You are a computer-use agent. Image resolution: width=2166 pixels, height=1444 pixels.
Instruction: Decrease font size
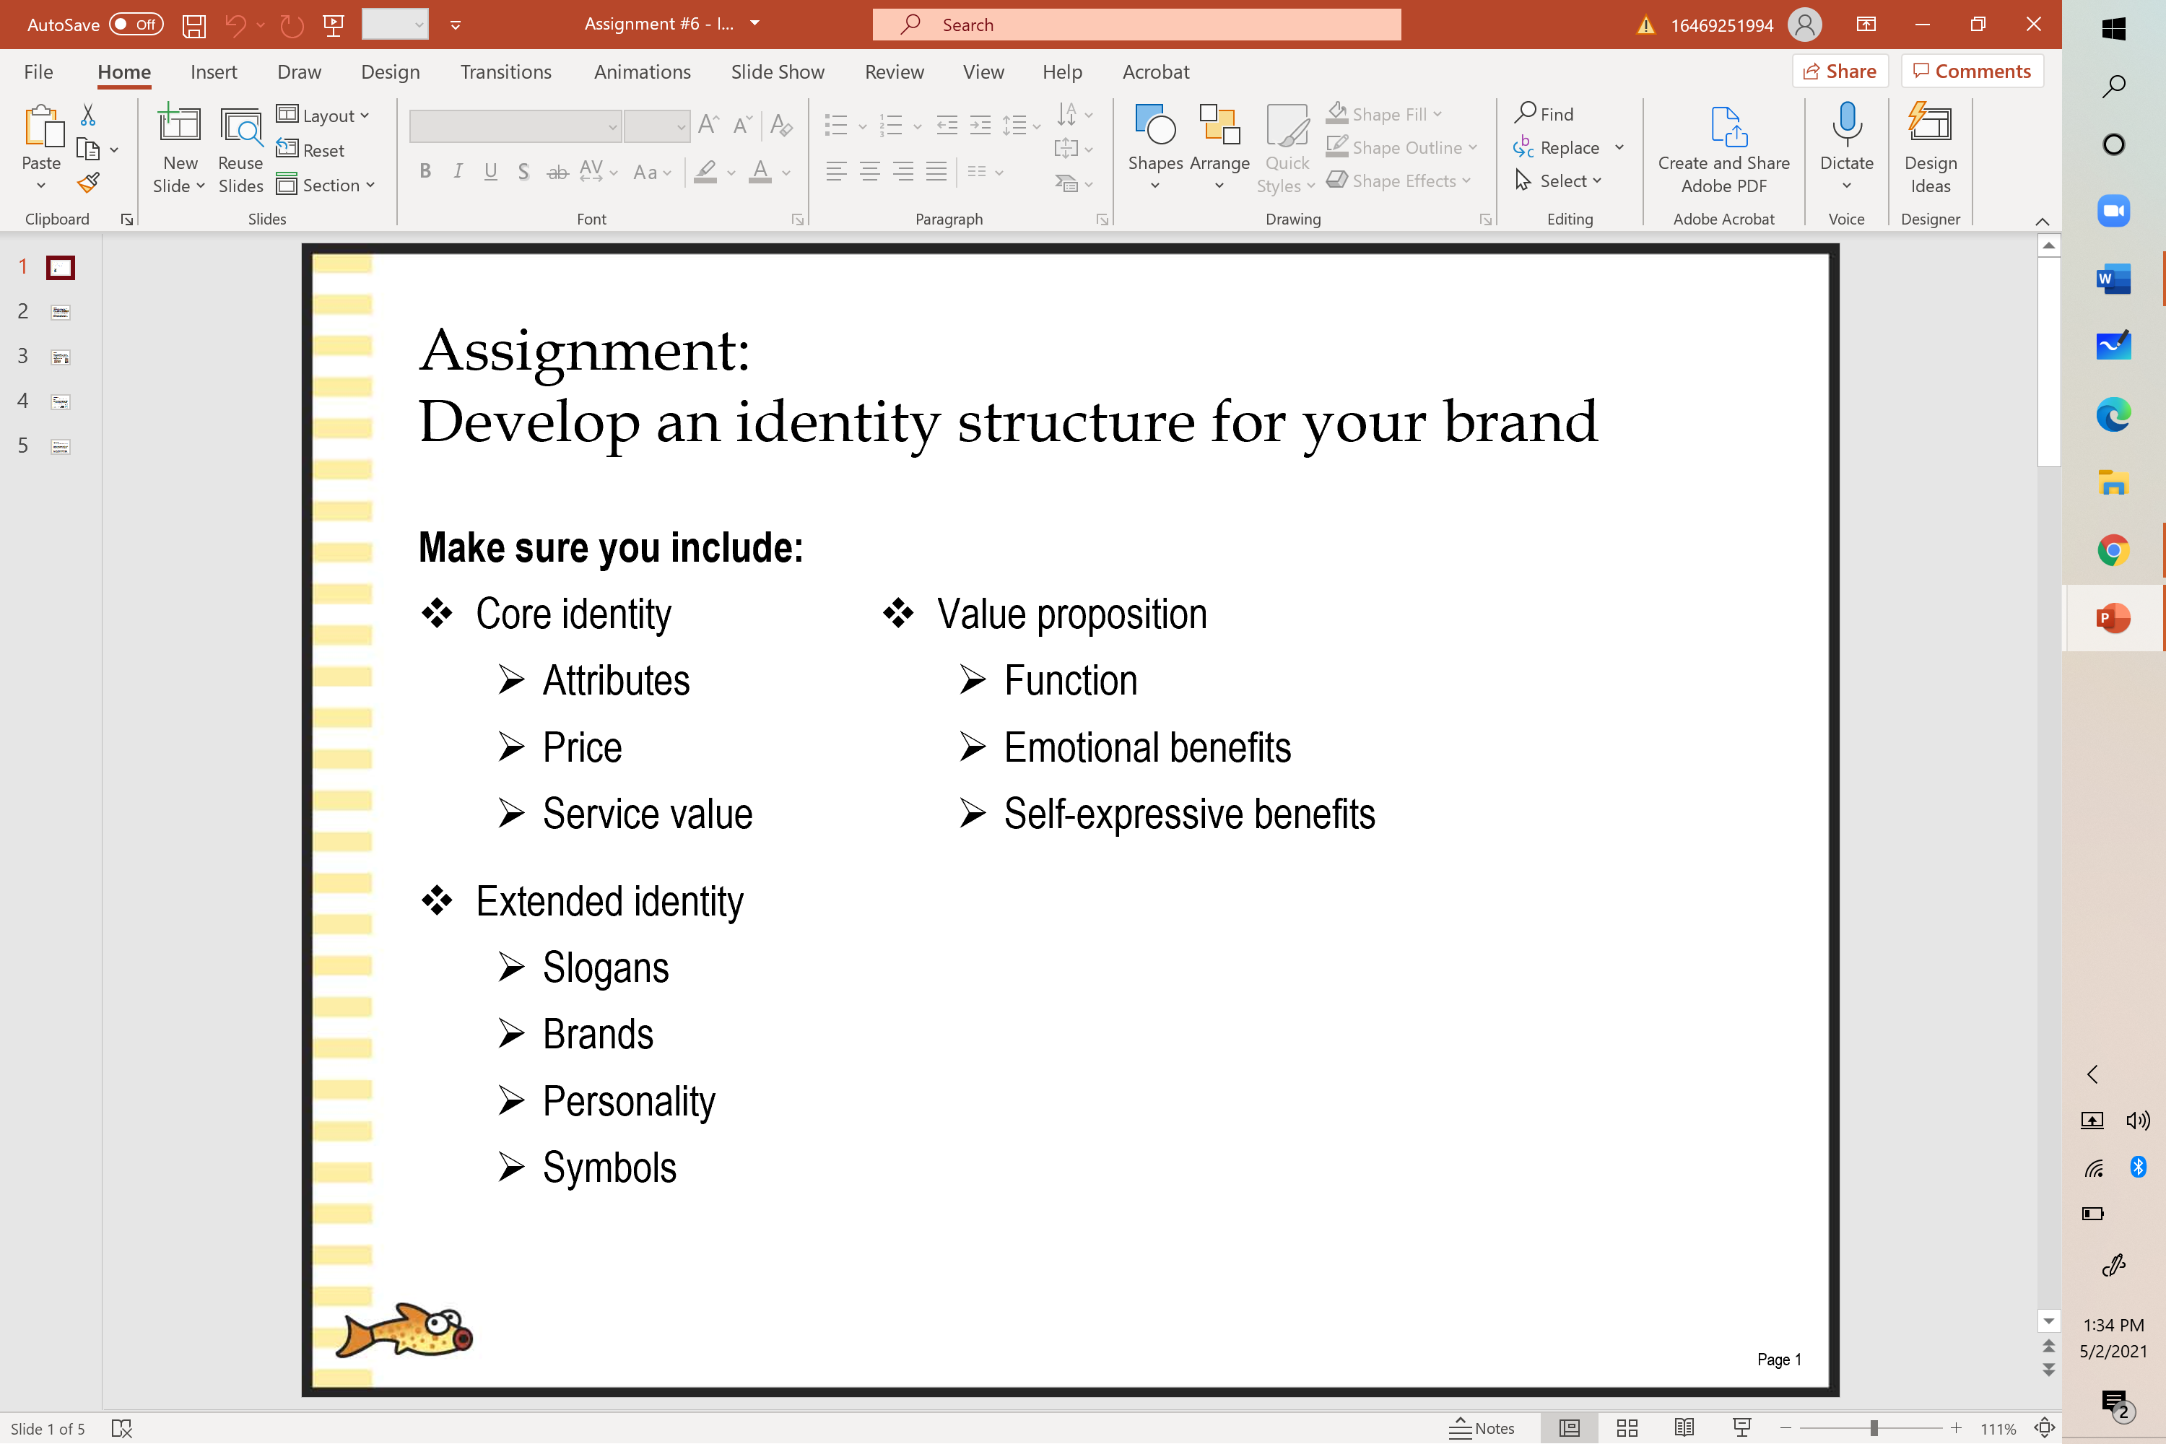(x=742, y=124)
